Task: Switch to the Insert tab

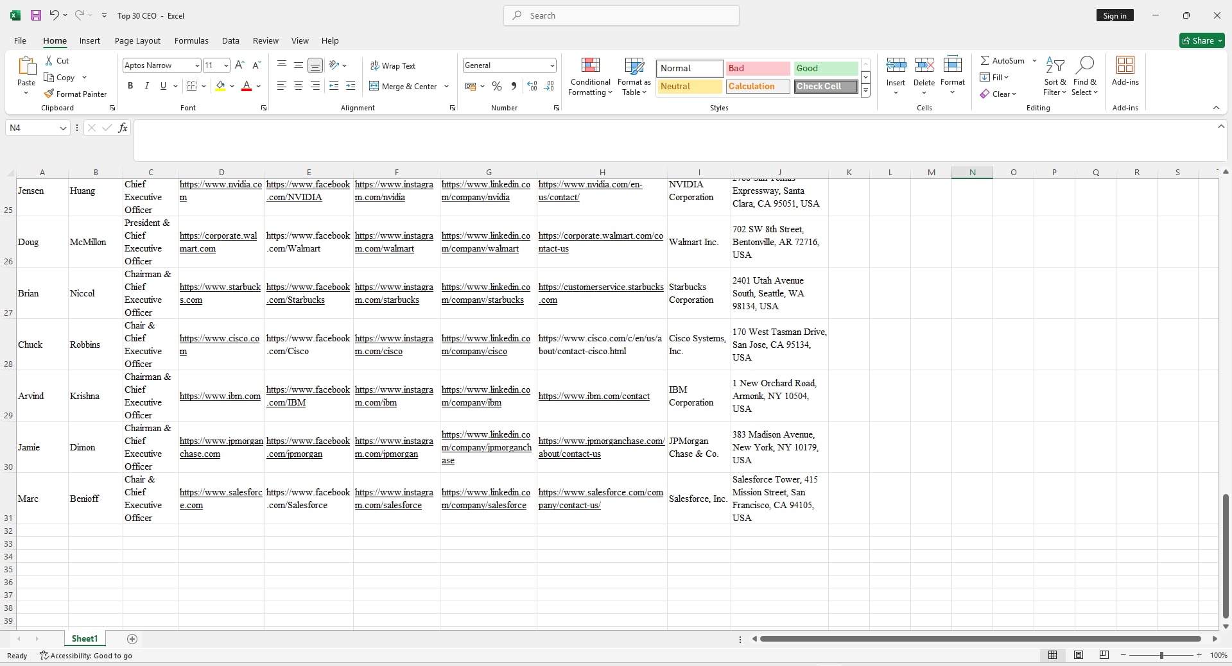Action: click(90, 40)
